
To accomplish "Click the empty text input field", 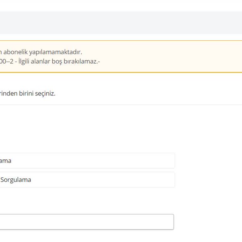I will pyautogui.click(x=85, y=222).
